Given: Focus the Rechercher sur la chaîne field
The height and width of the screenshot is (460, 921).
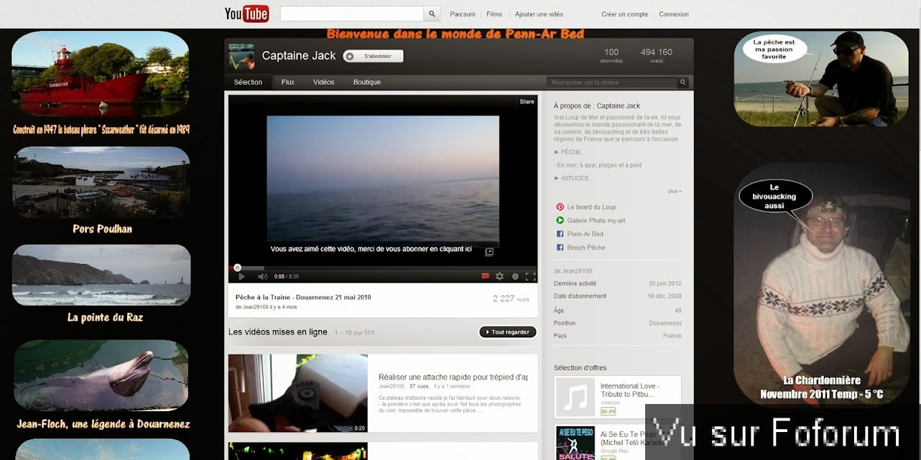Looking at the screenshot, I should click(x=612, y=83).
